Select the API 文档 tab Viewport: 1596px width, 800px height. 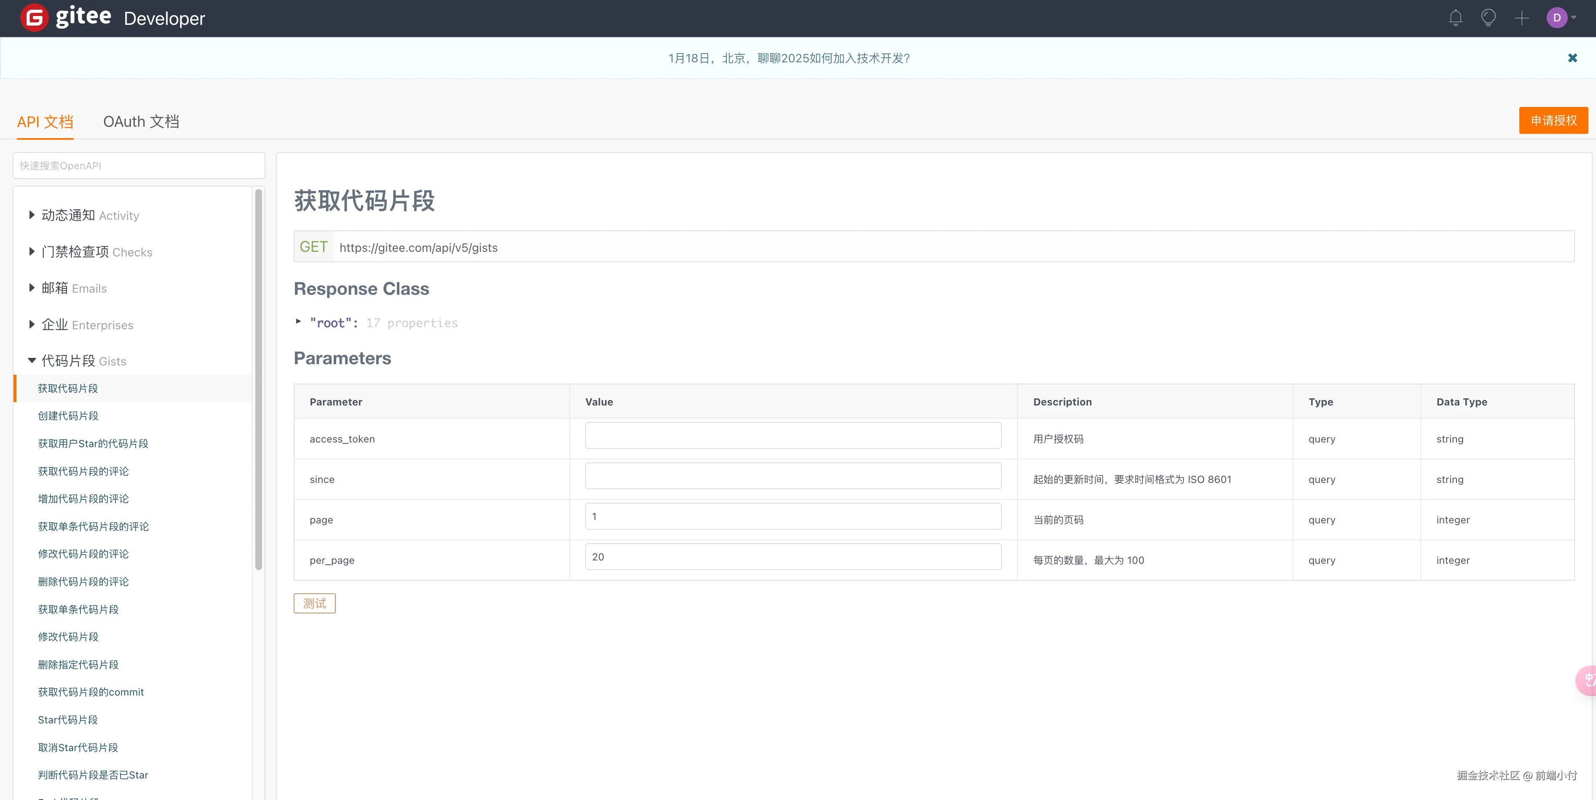(x=45, y=121)
